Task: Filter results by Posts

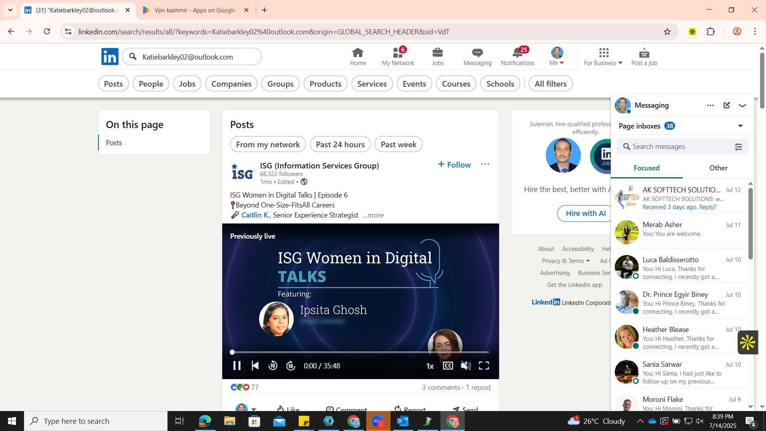Action: tap(113, 84)
